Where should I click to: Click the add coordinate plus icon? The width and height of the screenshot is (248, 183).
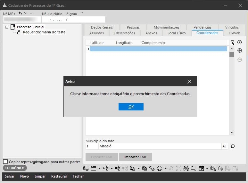click(x=239, y=51)
